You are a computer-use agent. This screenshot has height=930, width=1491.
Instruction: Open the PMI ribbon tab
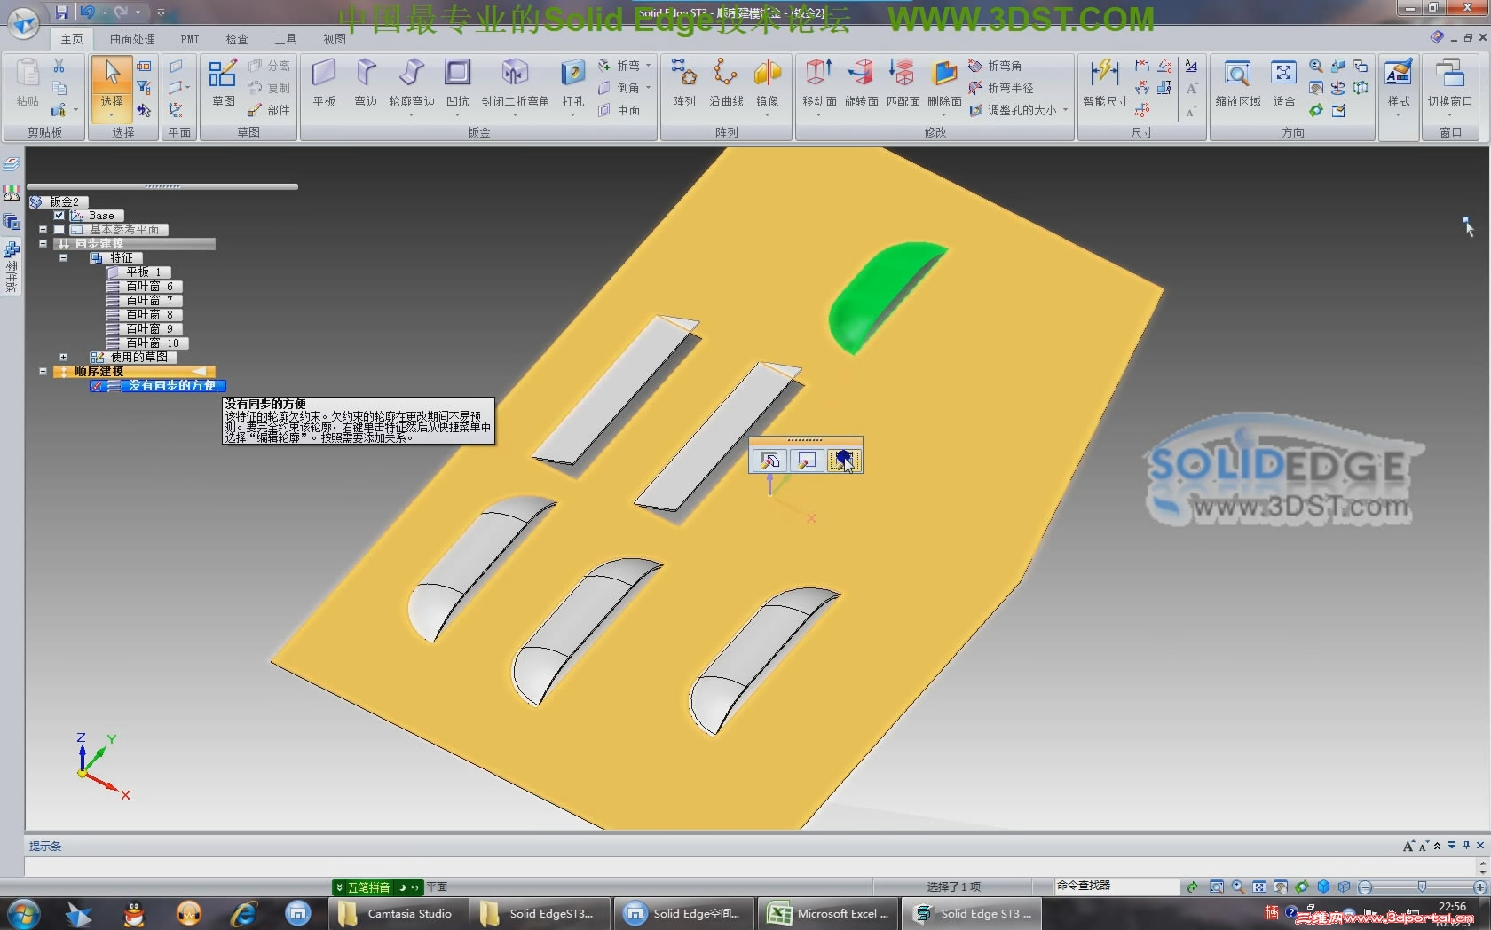(x=190, y=39)
